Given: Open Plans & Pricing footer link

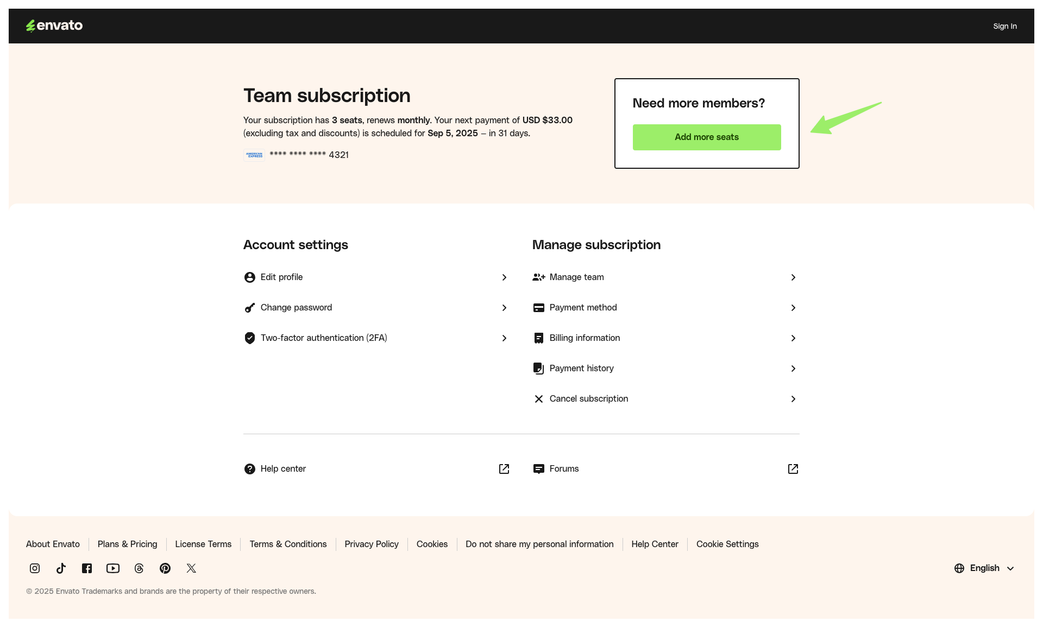Looking at the screenshot, I should click(127, 544).
